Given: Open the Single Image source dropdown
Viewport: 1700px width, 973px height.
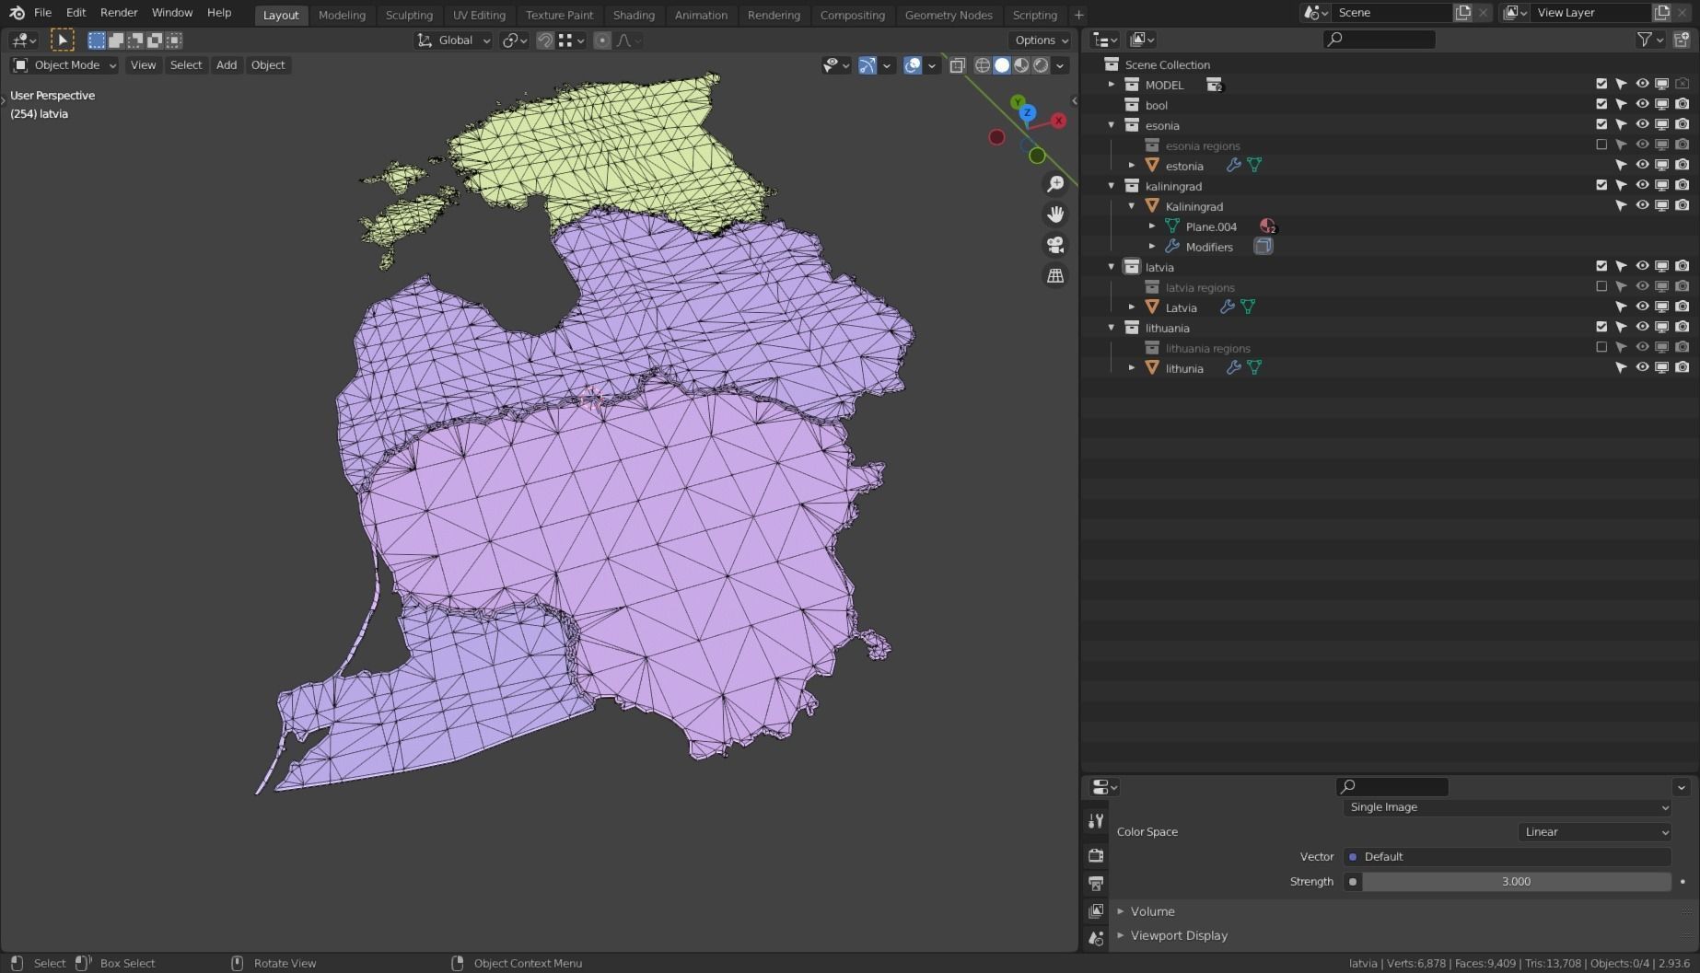Looking at the screenshot, I should [x=1507, y=807].
